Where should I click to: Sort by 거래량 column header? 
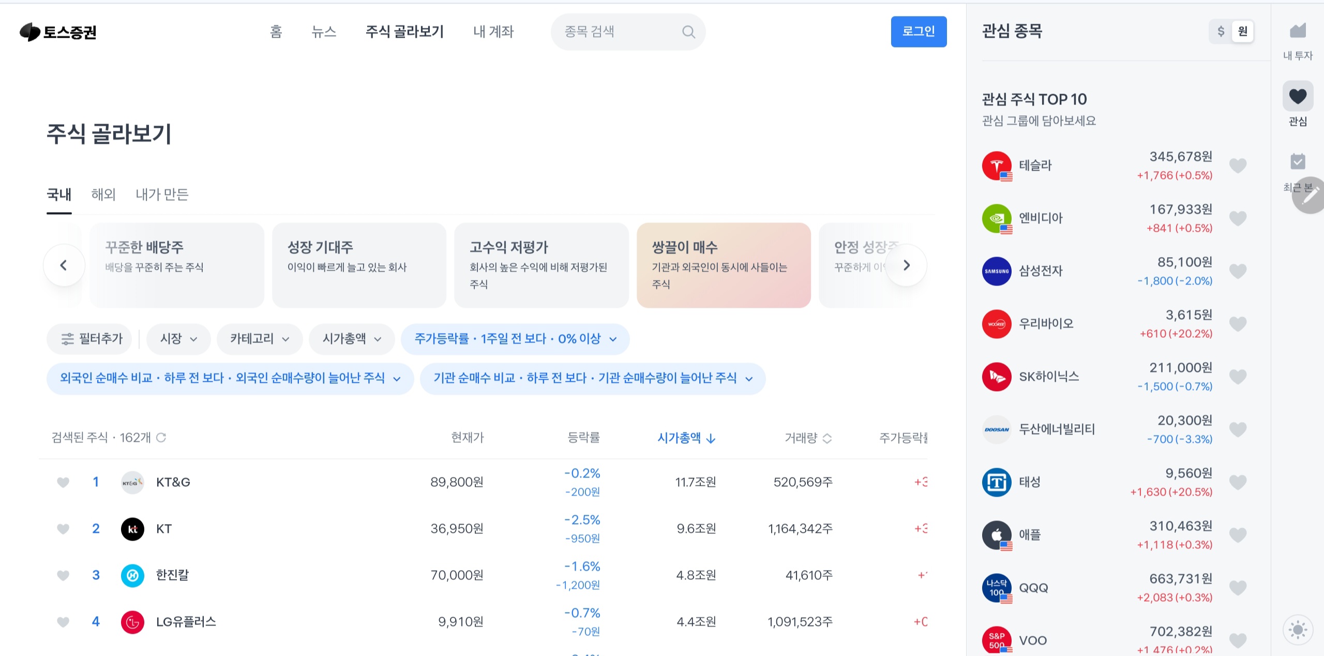[808, 438]
